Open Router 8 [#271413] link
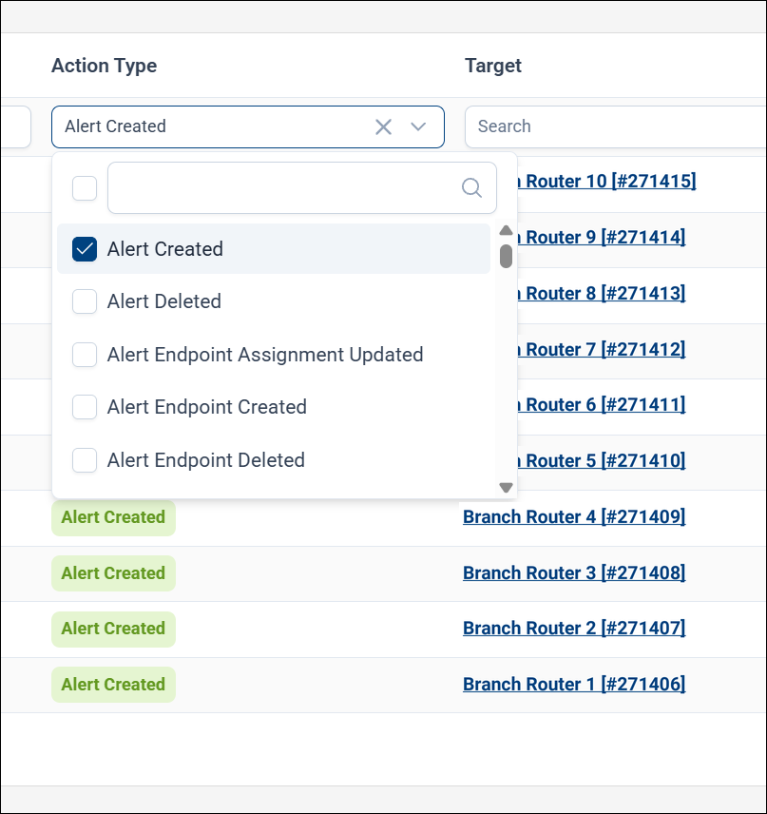767x814 pixels. [x=601, y=293]
